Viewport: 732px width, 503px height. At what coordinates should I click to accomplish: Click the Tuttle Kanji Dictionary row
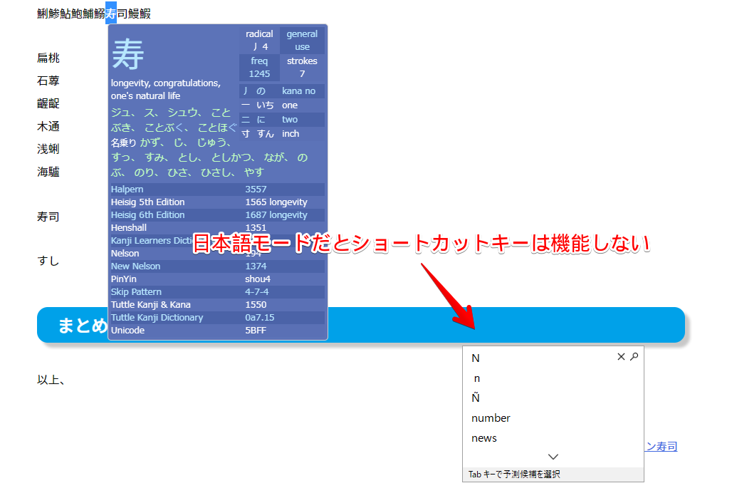[218, 318]
